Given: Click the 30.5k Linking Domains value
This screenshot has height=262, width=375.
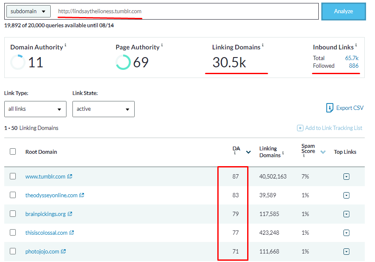Looking at the screenshot, I should [229, 62].
